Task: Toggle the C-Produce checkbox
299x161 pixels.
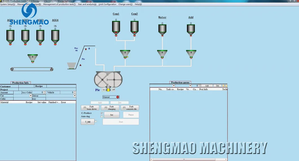Action: pyautogui.click(x=102, y=113)
